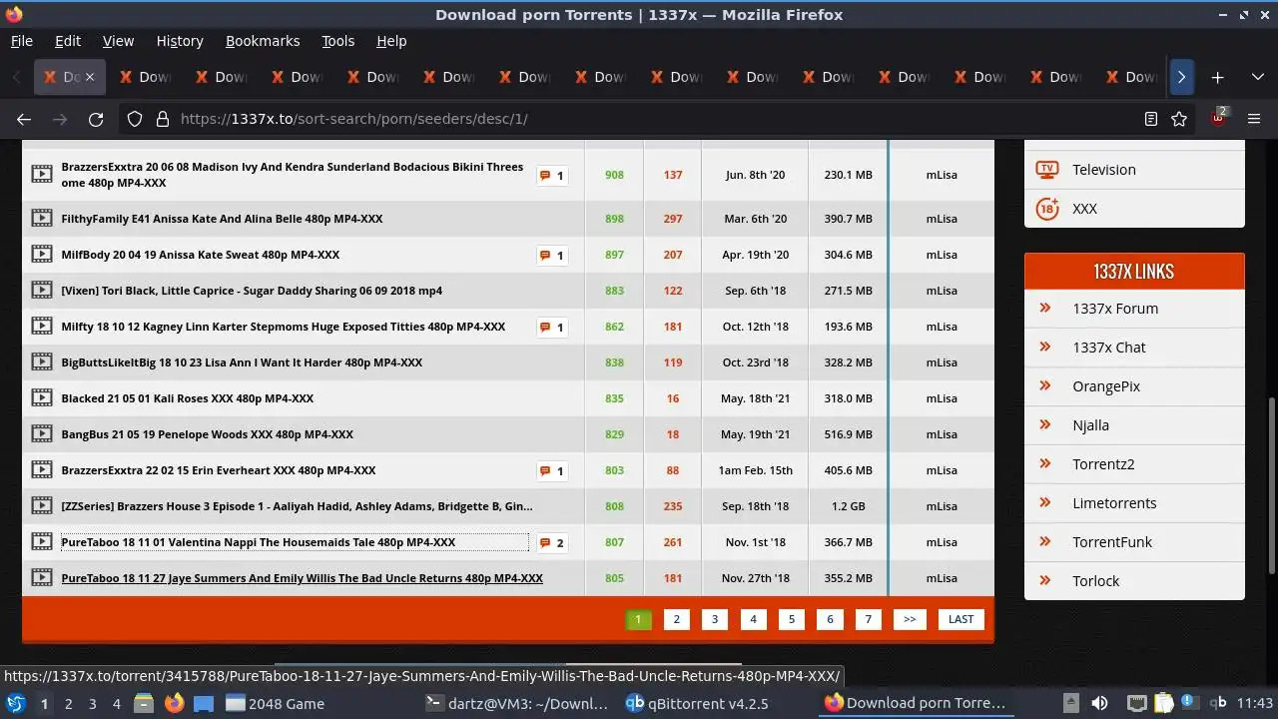Open the Firefox hamburger application menu
The height and width of the screenshot is (719, 1278).
tap(1255, 119)
